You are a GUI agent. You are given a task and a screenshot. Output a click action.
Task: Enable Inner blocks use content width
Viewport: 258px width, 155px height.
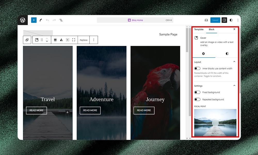click(197, 68)
